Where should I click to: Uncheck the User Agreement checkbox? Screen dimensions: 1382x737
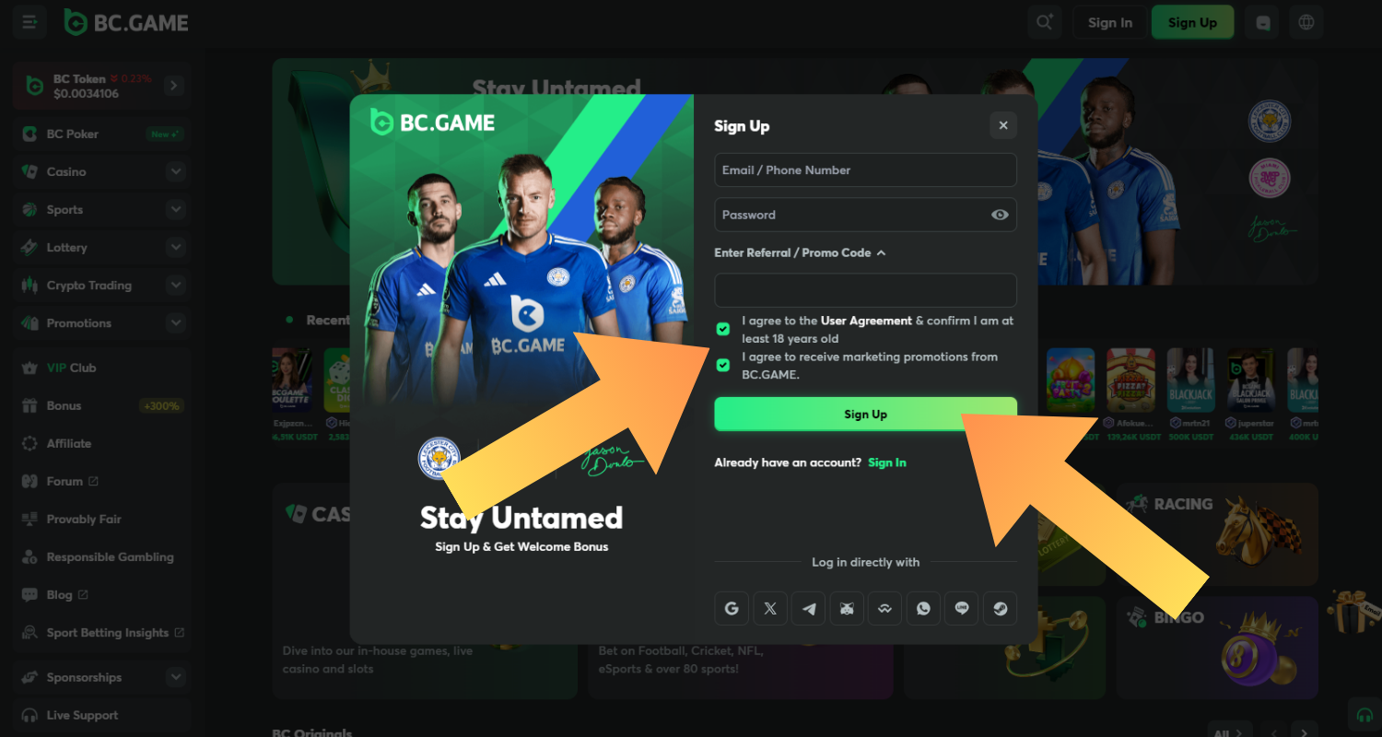click(723, 329)
